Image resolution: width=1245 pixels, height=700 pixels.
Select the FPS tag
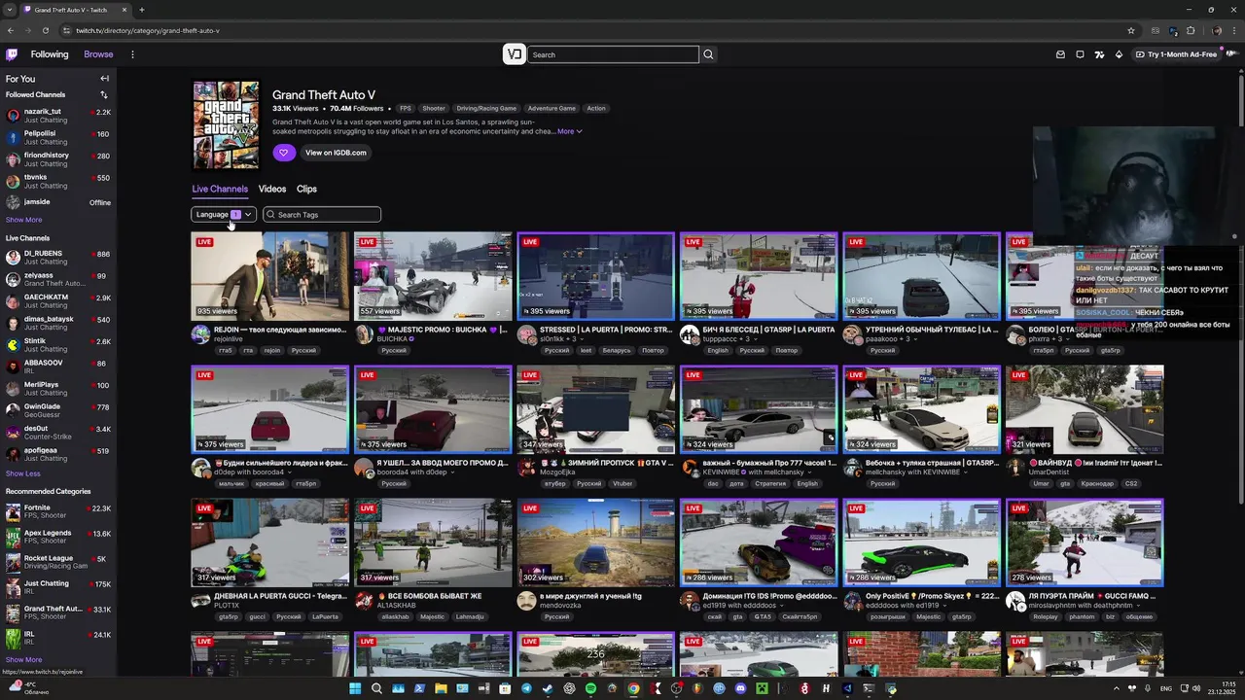tap(406, 109)
